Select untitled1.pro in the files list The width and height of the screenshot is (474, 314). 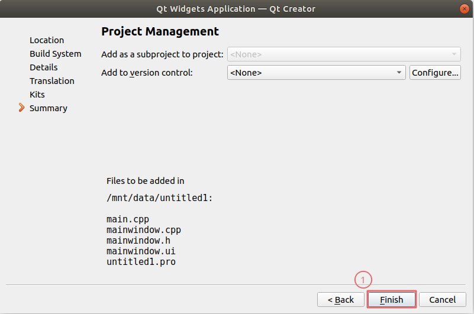click(141, 262)
